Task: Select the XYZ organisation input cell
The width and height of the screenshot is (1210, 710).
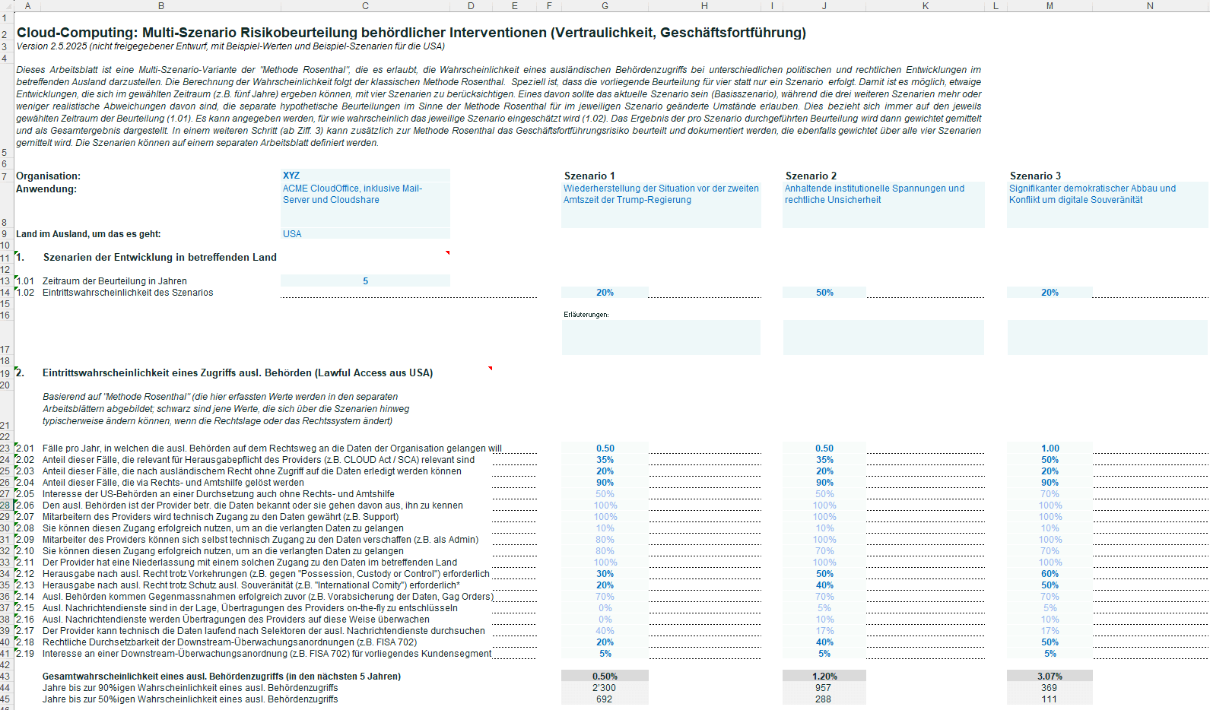Action: [x=365, y=176]
